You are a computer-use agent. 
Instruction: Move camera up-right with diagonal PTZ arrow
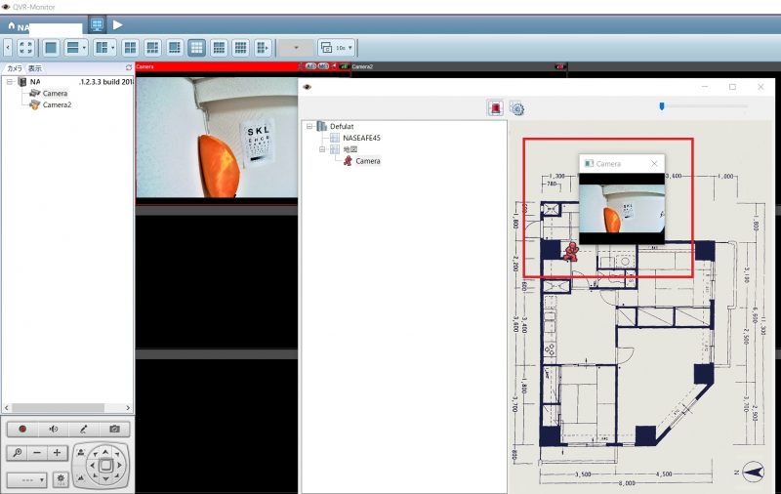(117, 454)
